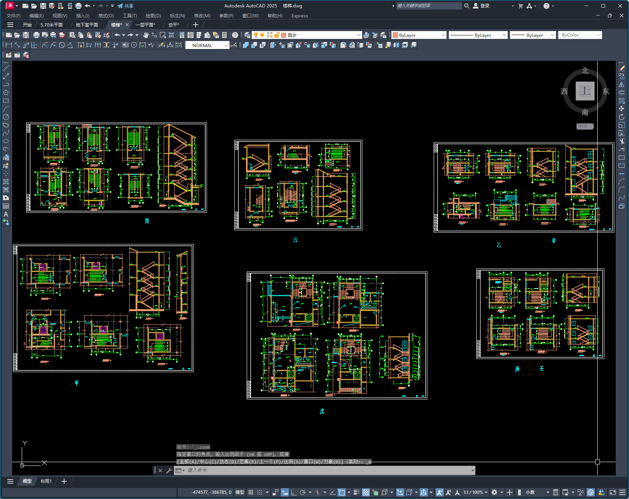Viewport: 629px width, 499px height.
Task: Select the Line draw tool
Action: point(6,68)
